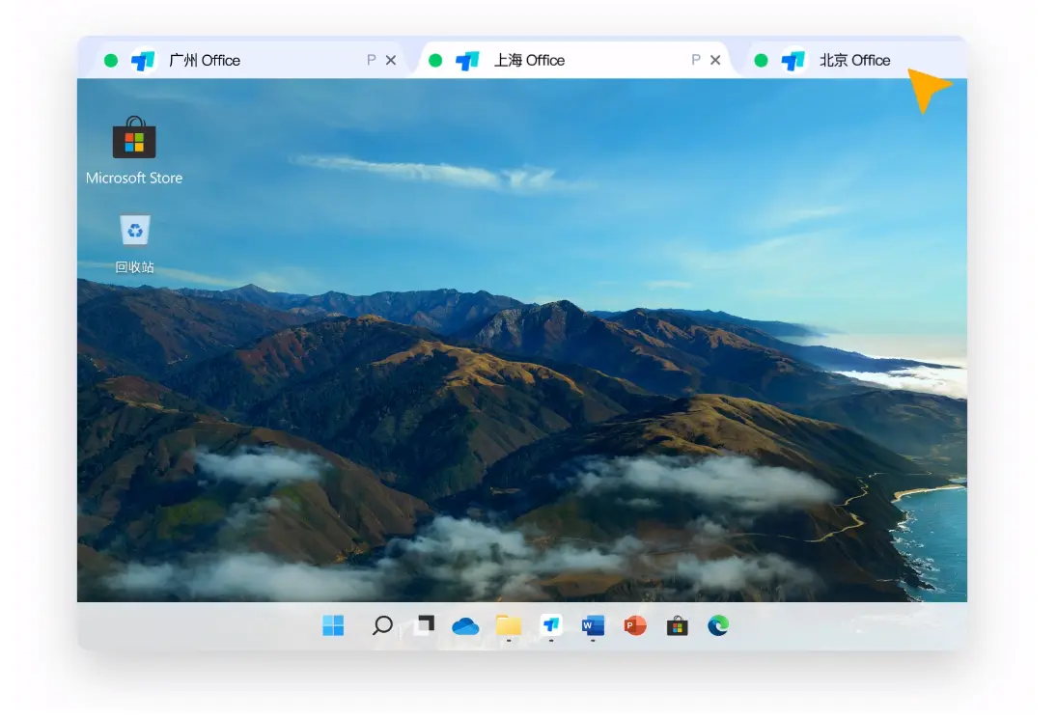Open PowerPoint from the taskbar
This screenshot has width=1057, height=718.
tap(635, 625)
